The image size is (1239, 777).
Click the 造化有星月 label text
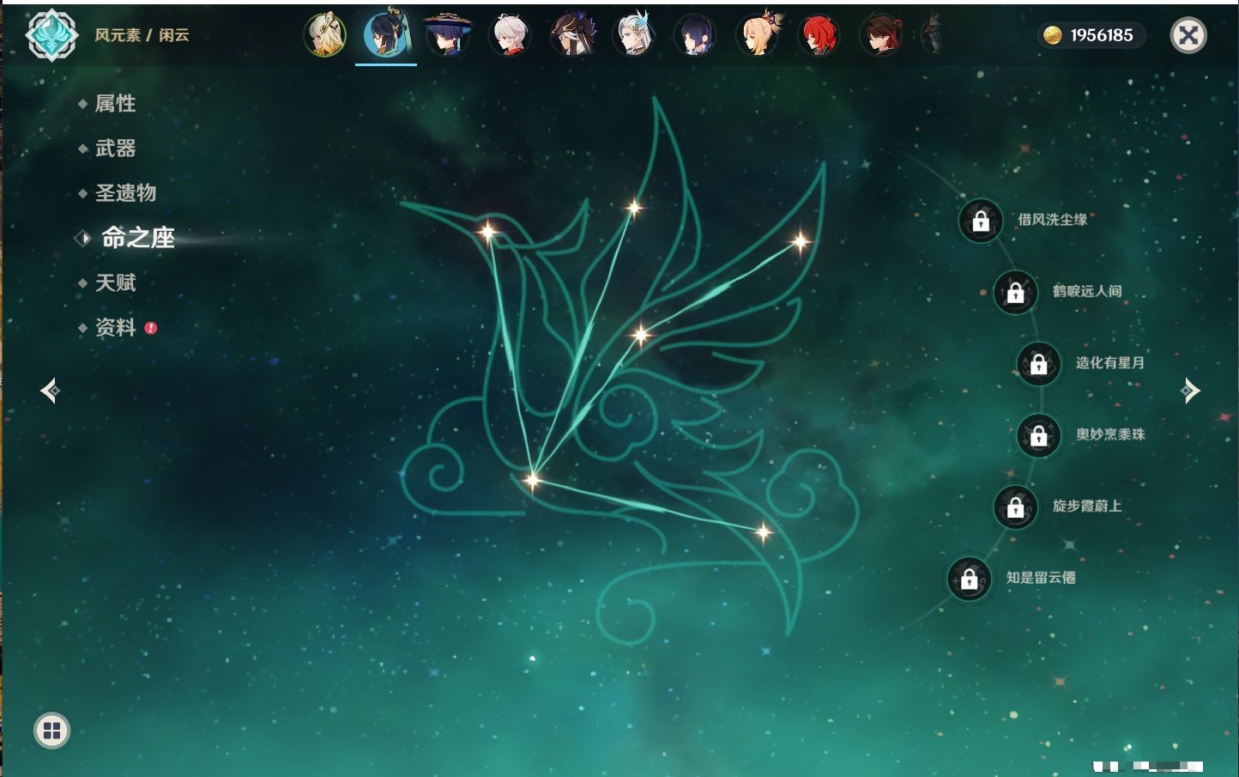pos(1110,363)
